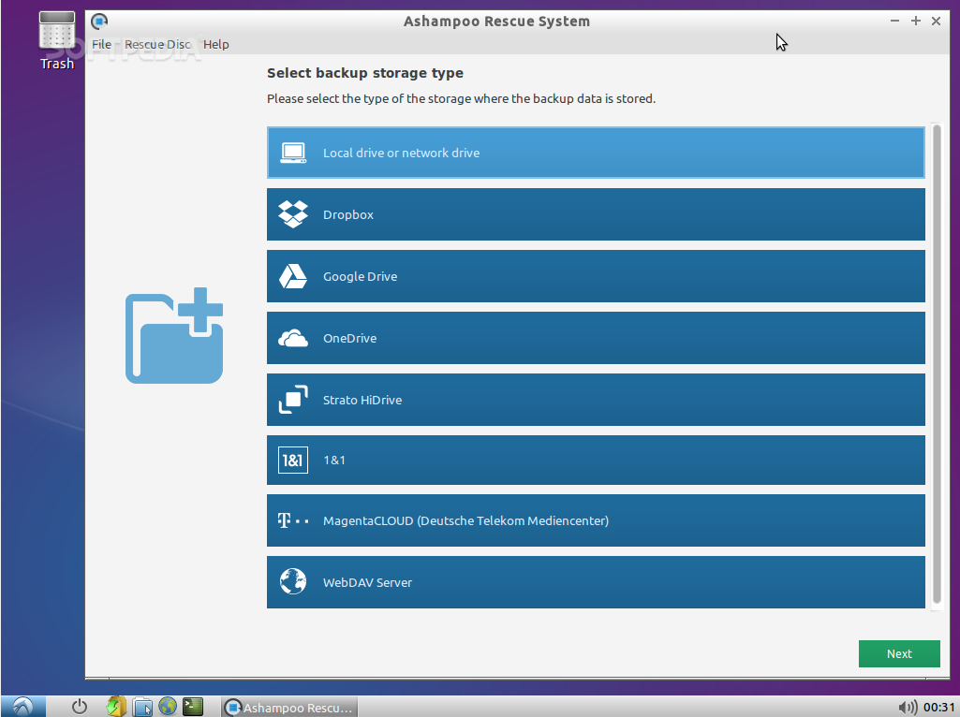The width and height of the screenshot is (960, 717).
Task: Minimize the Ashampoo Rescue System window
Action: click(895, 21)
